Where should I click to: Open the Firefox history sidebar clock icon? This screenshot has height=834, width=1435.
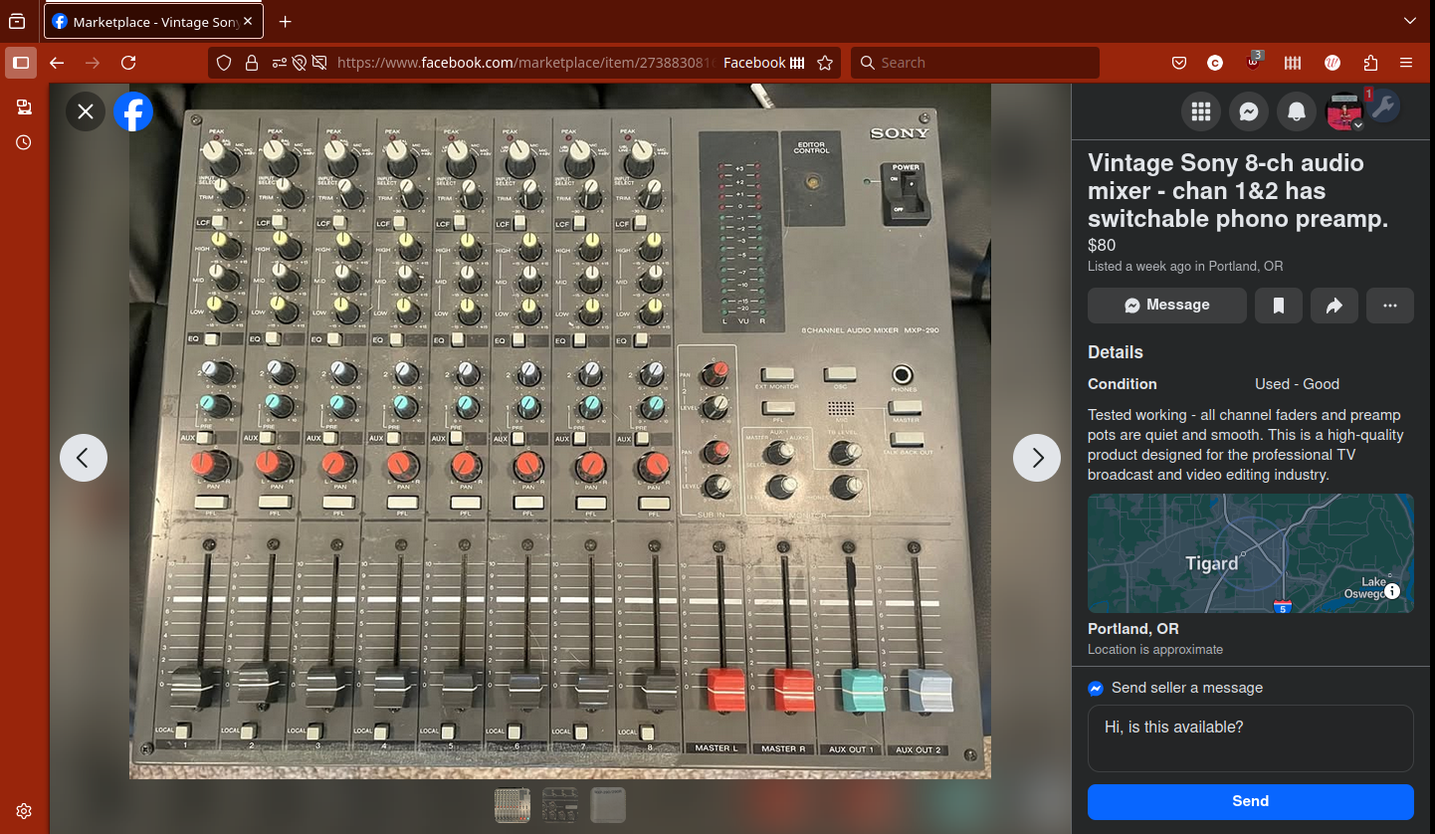(24, 142)
